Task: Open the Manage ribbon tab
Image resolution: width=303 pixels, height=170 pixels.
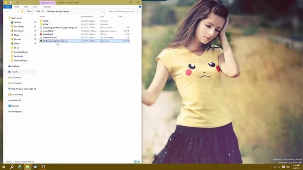Action: pyautogui.click(x=47, y=7)
